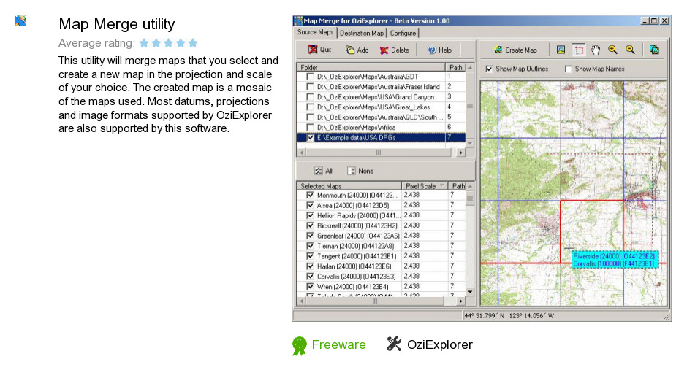Image resolution: width=687 pixels, height=378 pixels.
Task: Check the Maps\Africa folder checkbox
Action: [310, 127]
